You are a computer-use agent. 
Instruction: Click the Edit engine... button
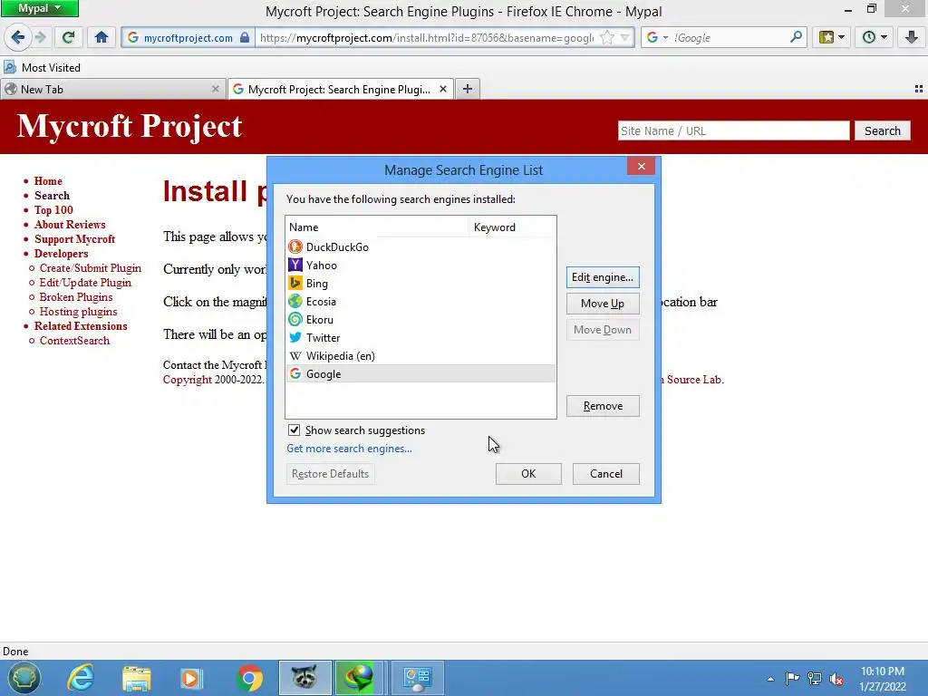pyautogui.click(x=603, y=277)
